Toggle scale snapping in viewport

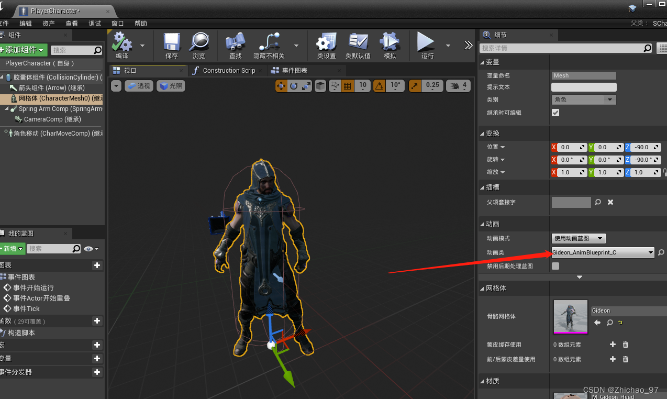click(414, 86)
